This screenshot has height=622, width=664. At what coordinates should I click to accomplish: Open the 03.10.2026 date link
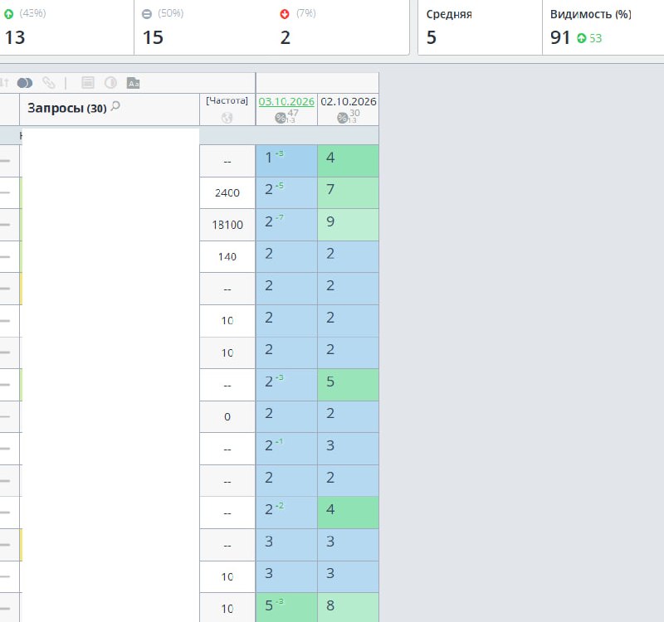point(286,101)
